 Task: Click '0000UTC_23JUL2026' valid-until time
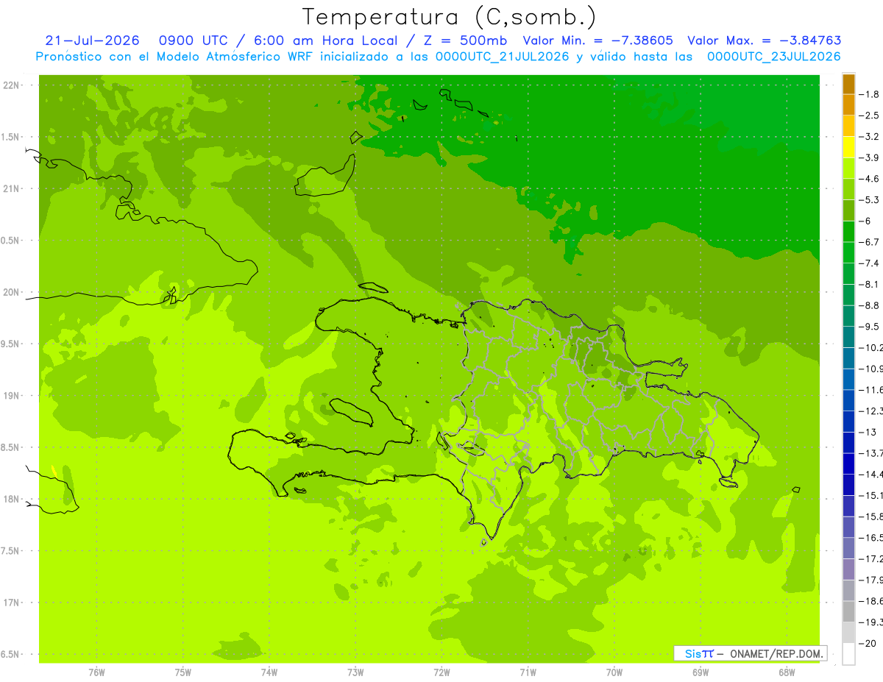[774, 56]
